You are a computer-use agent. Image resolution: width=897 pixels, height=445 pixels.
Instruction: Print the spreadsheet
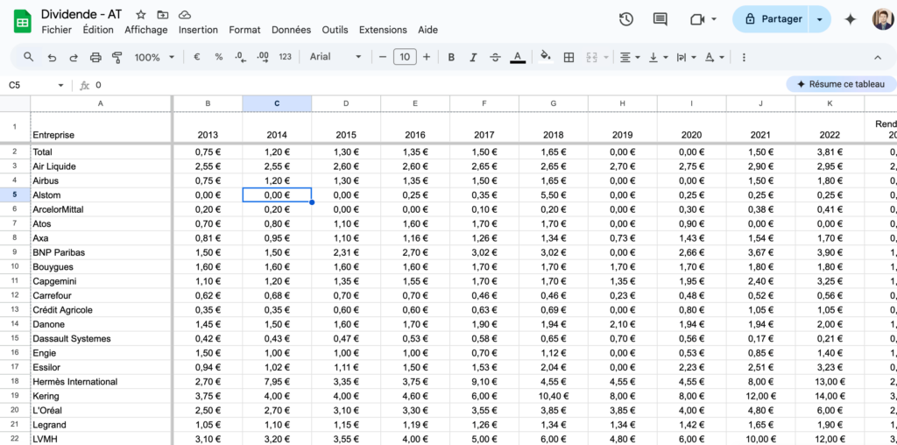click(95, 57)
